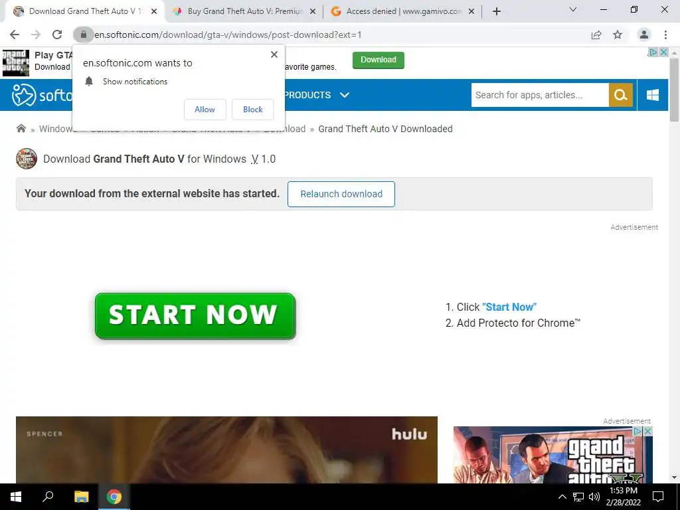
Task: Block notifications from en.softonic.com
Action: point(253,110)
